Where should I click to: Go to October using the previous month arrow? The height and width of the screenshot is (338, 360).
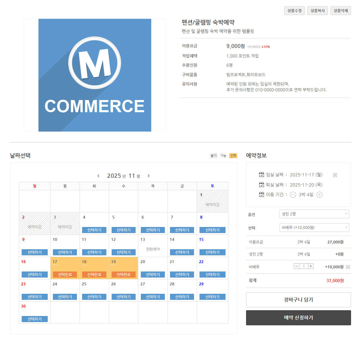point(98,176)
